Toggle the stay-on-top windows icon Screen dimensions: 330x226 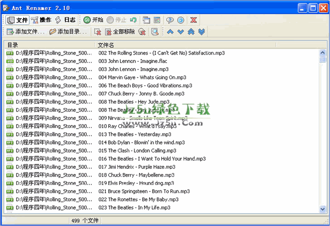point(146,20)
